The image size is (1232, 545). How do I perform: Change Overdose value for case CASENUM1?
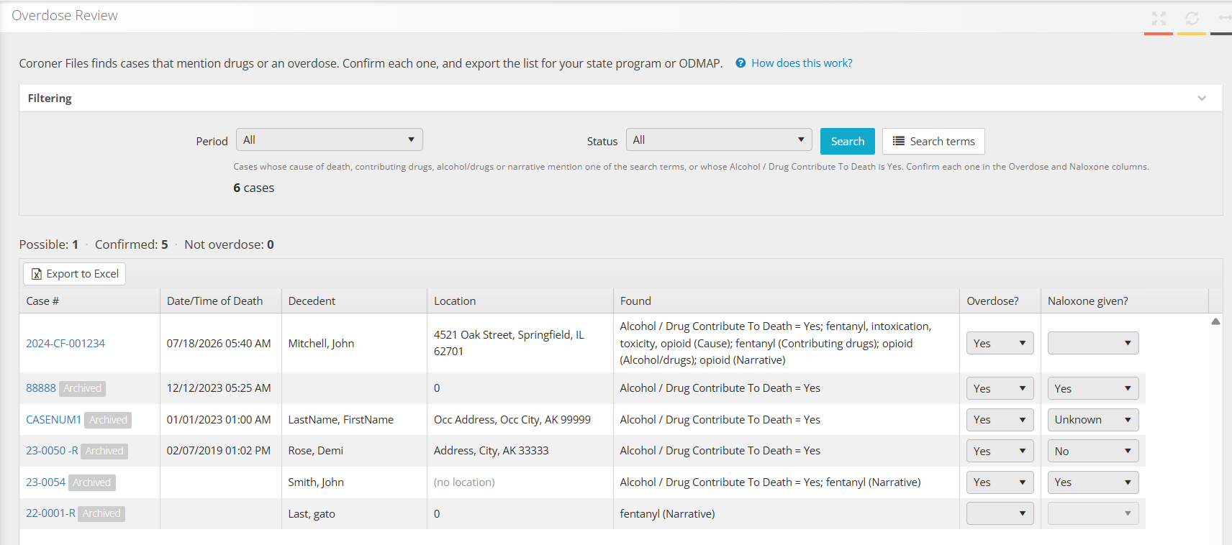[1000, 420]
